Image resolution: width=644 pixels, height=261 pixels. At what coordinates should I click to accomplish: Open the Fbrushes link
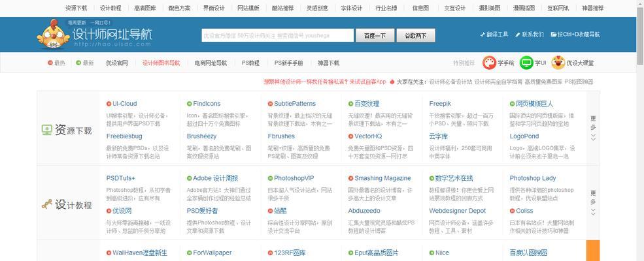(281, 136)
